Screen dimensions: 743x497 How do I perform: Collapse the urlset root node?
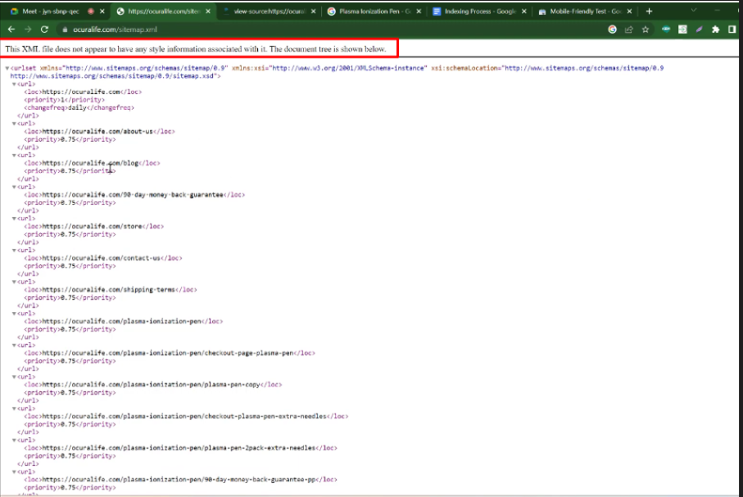(7, 68)
